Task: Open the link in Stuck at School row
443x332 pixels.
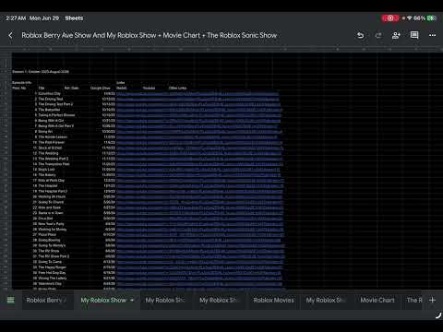Action: (199, 148)
